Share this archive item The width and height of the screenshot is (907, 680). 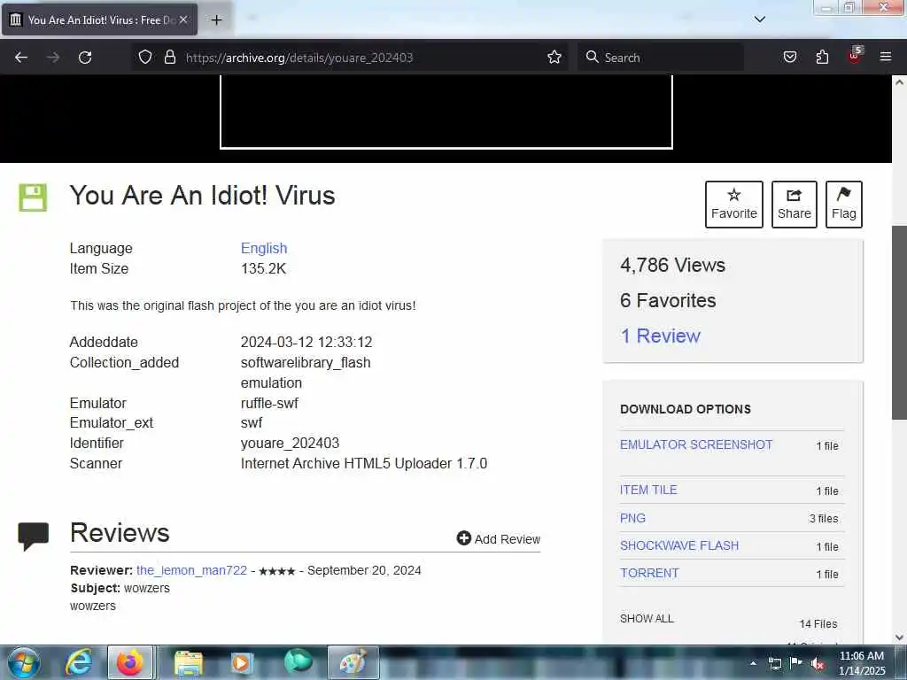[x=795, y=205]
